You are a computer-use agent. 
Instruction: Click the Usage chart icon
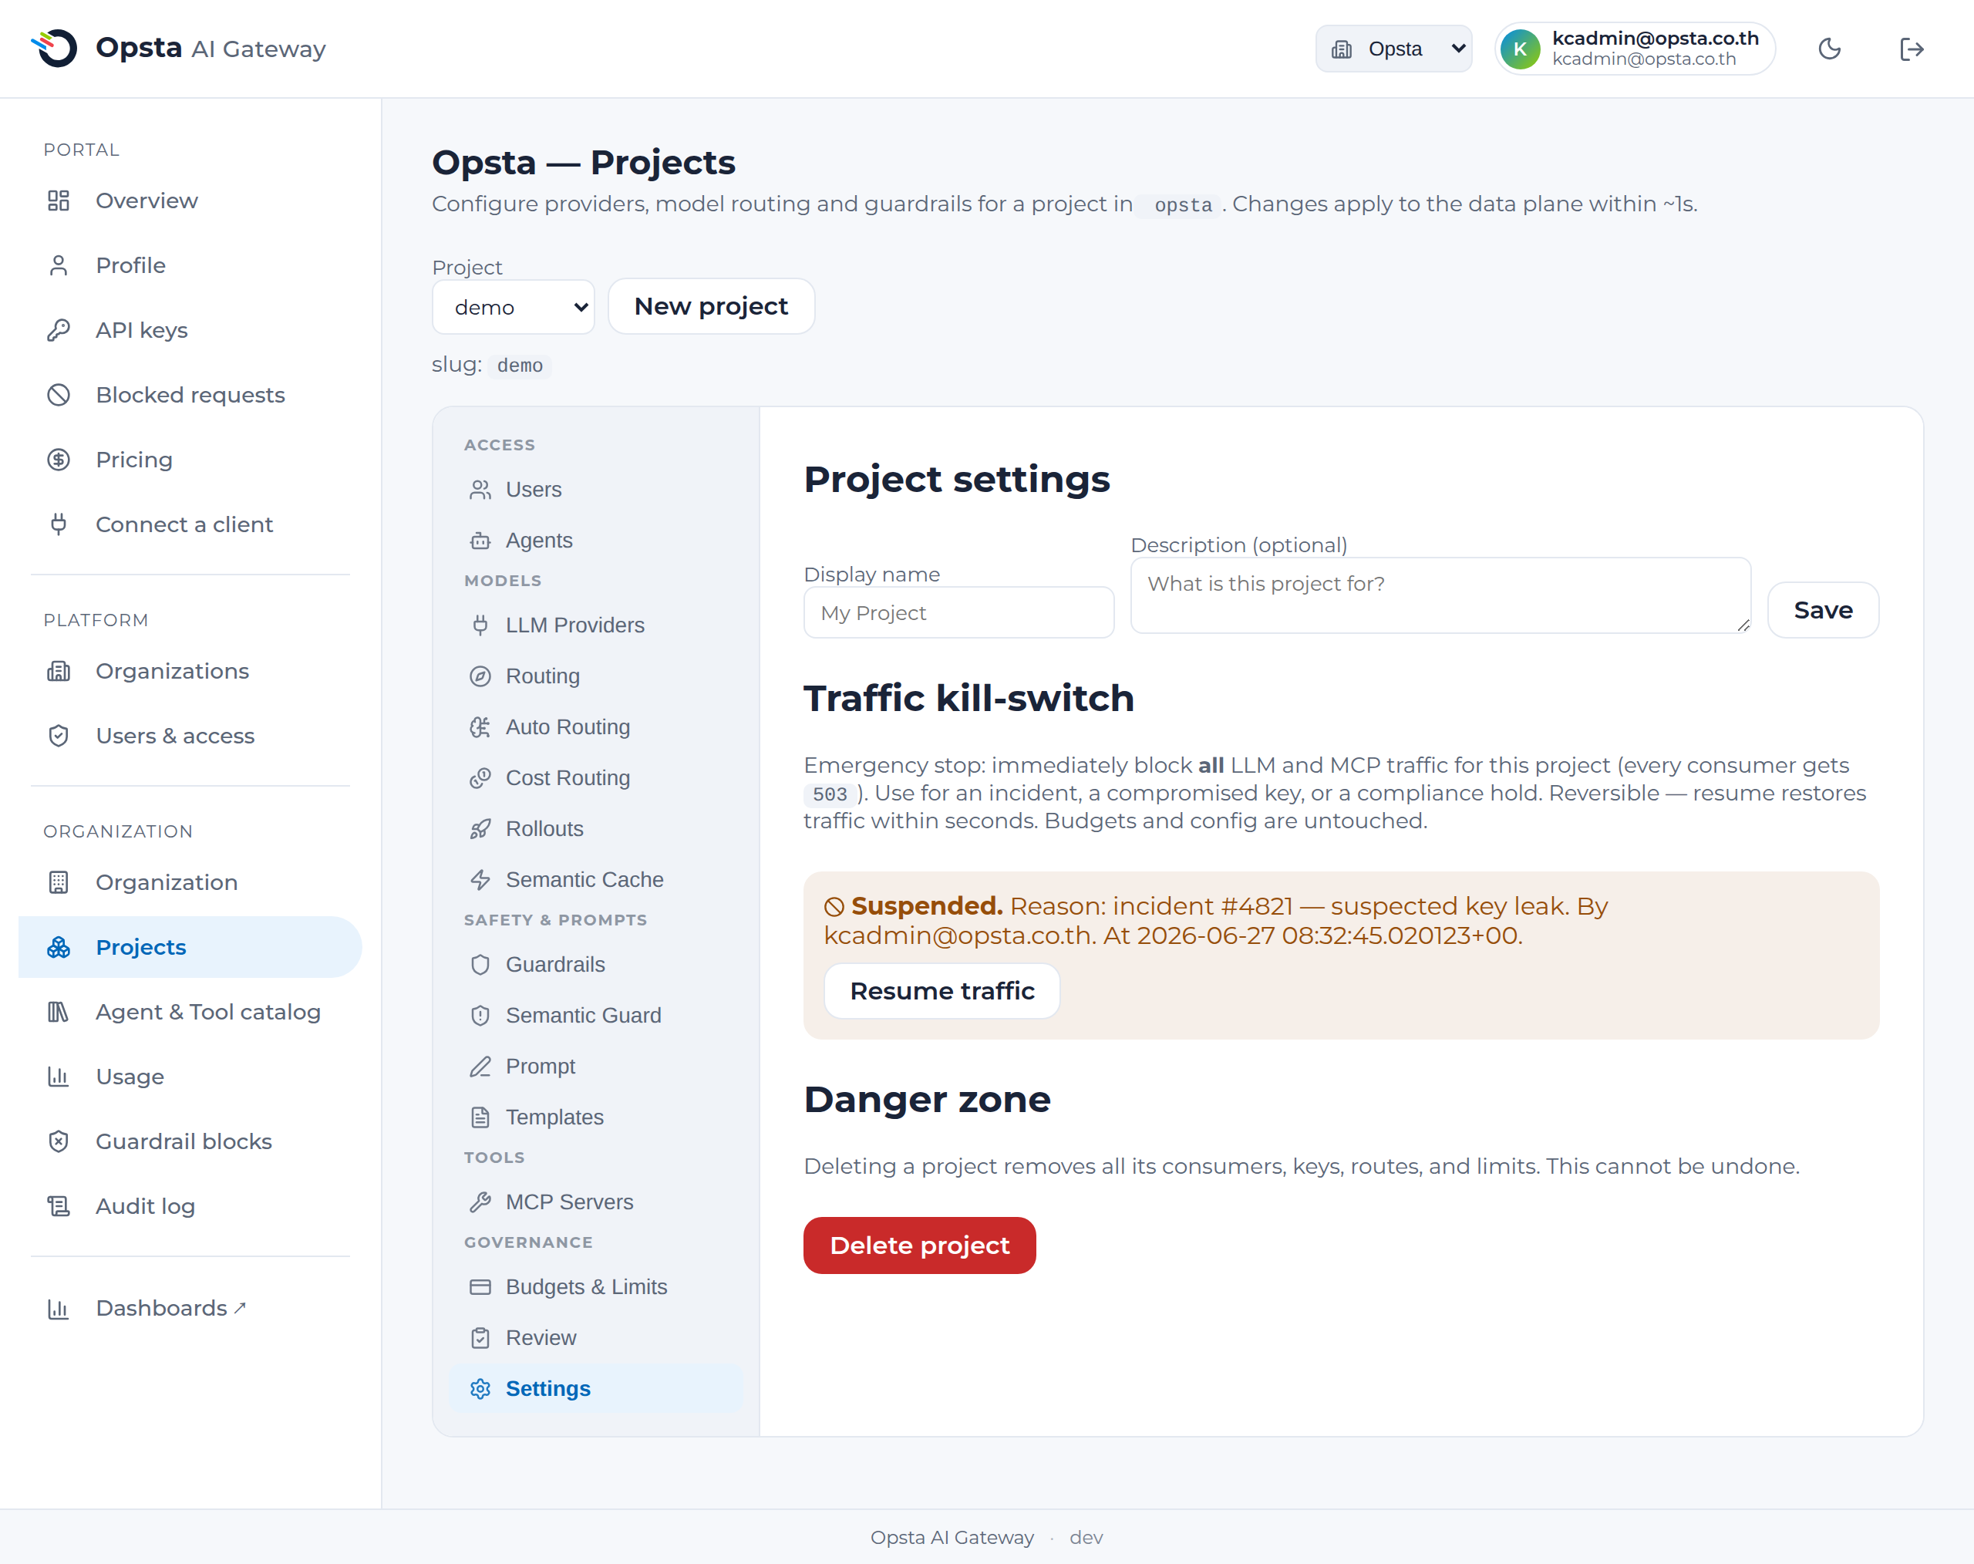tap(59, 1077)
